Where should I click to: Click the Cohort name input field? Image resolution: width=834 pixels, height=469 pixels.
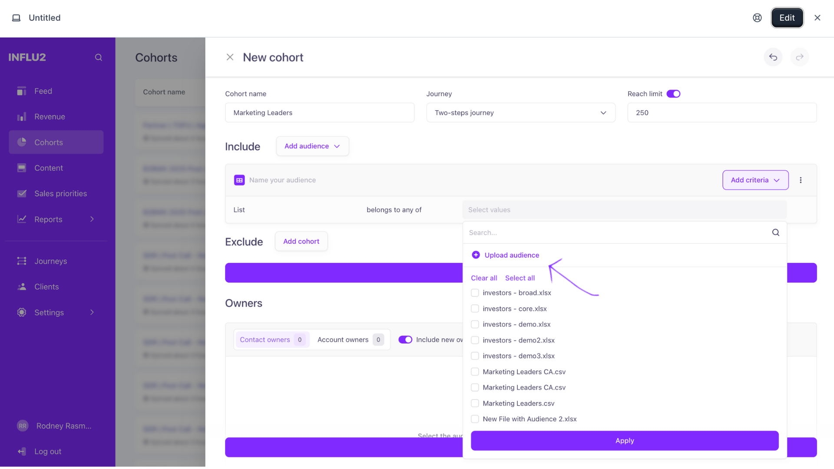coord(320,113)
